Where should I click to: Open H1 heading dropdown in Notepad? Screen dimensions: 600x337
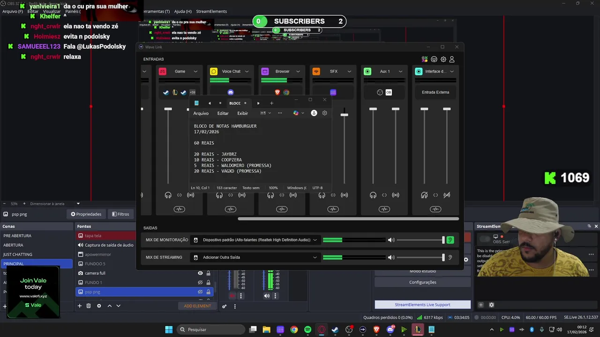[x=265, y=113]
